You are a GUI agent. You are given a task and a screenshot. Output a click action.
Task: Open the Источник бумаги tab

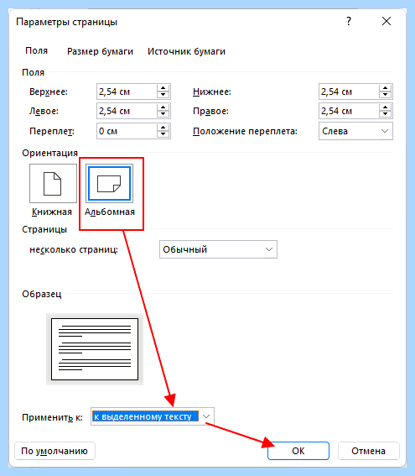tap(186, 51)
